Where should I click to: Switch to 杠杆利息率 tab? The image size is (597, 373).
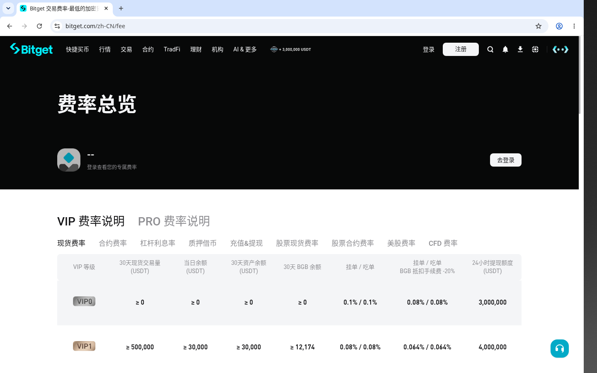pos(158,243)
